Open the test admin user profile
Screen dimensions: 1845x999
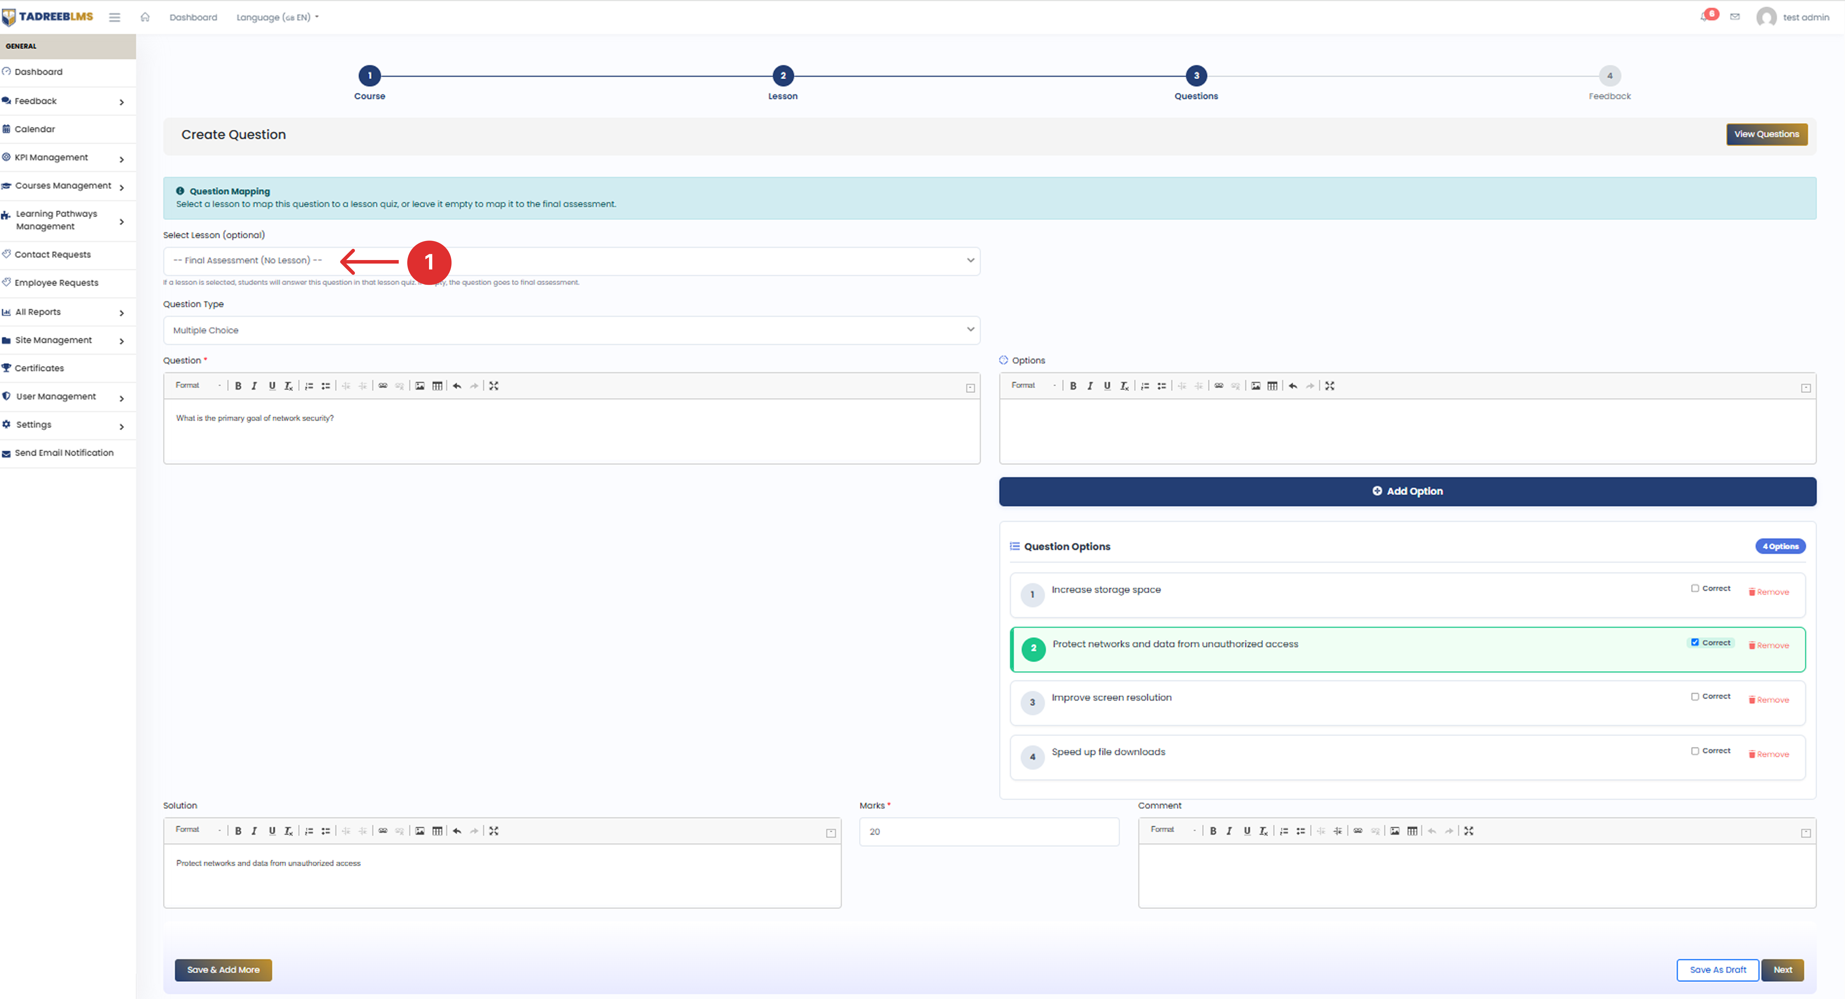[x=1793, y=17]
